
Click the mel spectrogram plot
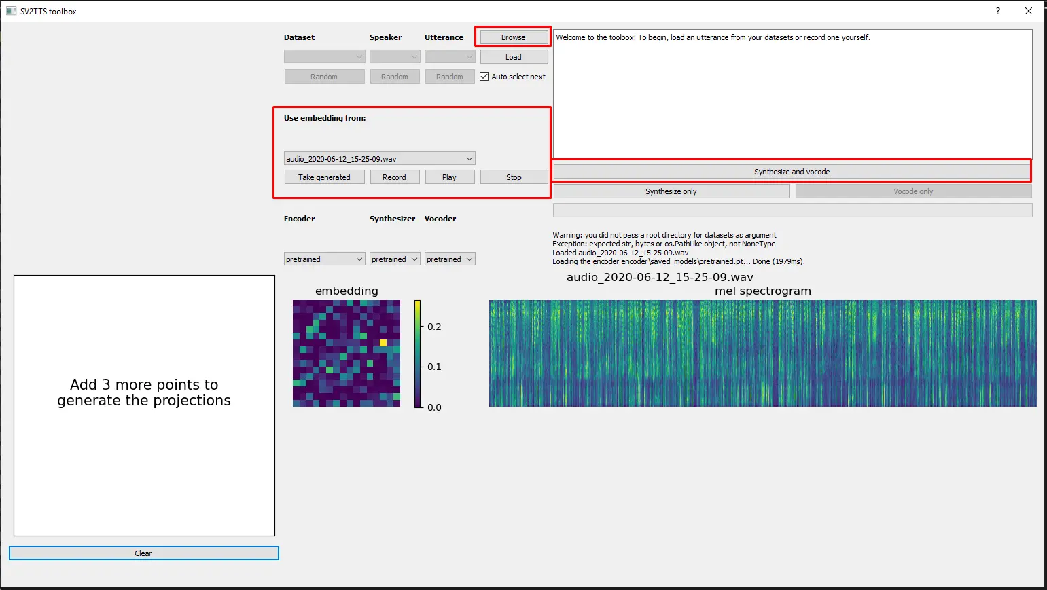[762, 354]
